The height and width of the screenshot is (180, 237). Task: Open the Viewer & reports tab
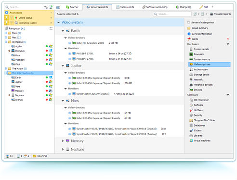(x=97, y=7)
